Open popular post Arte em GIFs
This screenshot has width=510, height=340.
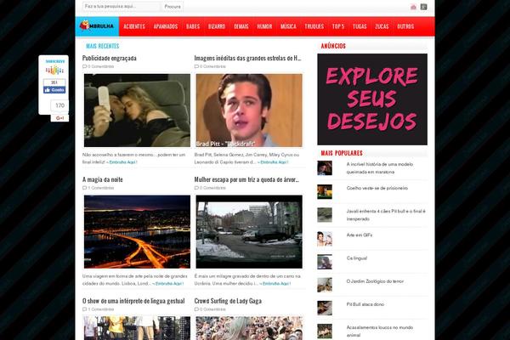pyautogui.click(x=359, y=235)
